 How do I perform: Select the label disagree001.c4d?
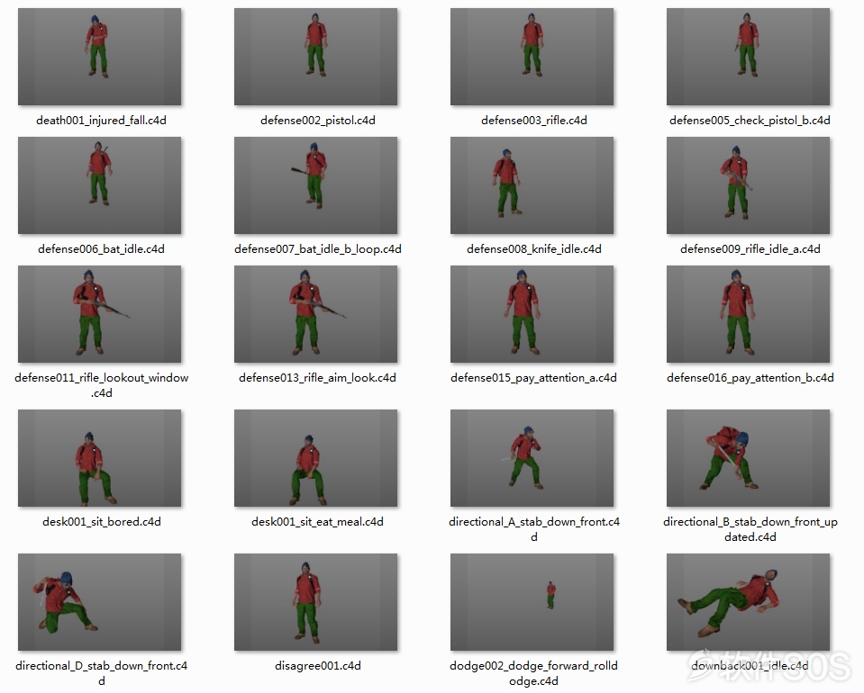[x=318, y=666]
